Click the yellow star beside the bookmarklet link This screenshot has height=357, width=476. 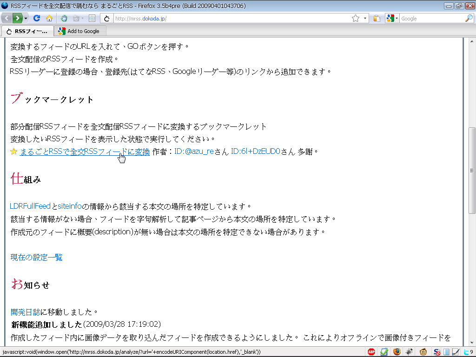click(x=13, y=151)
